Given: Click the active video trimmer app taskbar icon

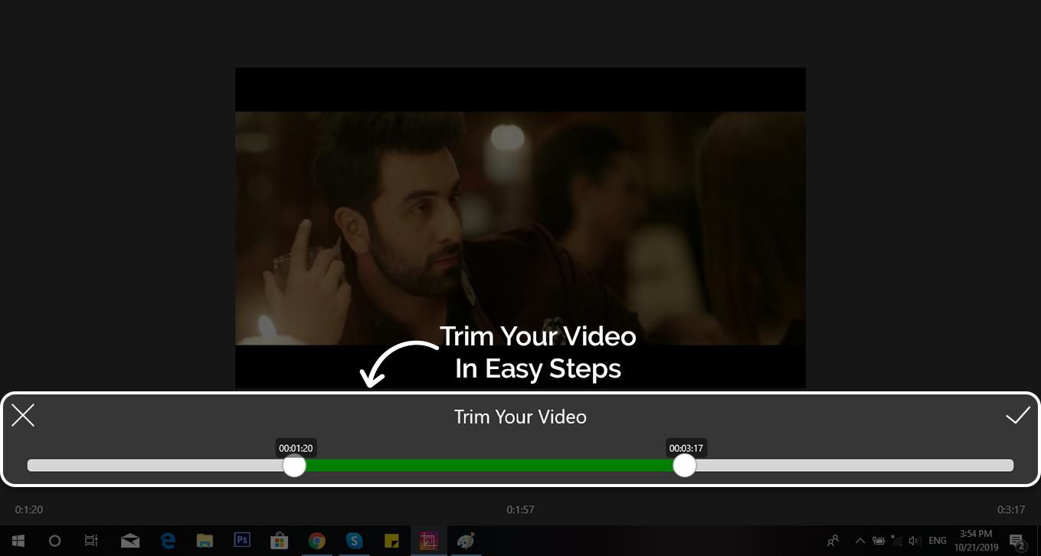Looking at the screenshot, I should pyautogui.click(x=428, y=541).
